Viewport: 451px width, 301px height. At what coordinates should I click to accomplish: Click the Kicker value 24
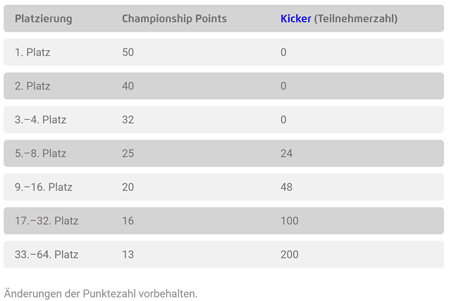click(x=287, y=154)
